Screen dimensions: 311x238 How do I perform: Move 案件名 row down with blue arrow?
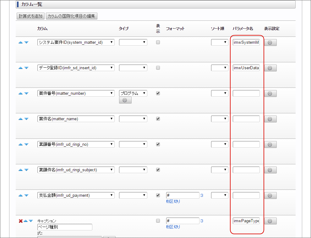pyautogui.click(x=27, y=119)
